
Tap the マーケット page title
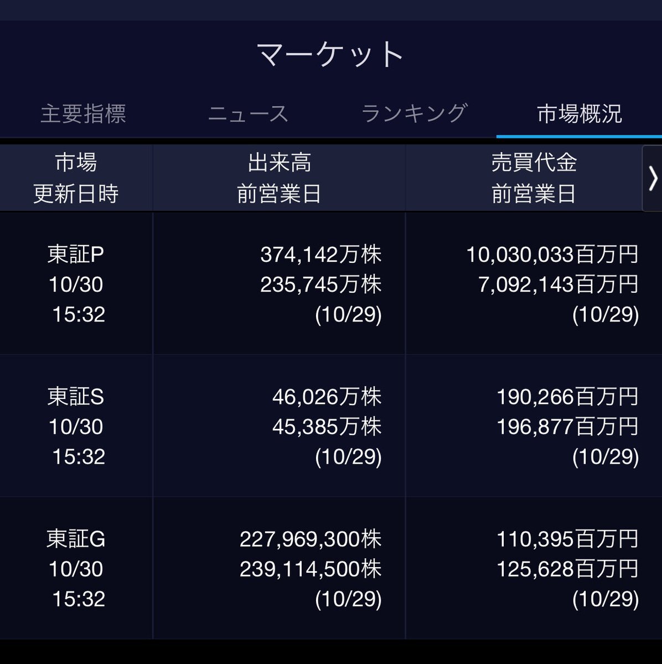click(331, 54)
